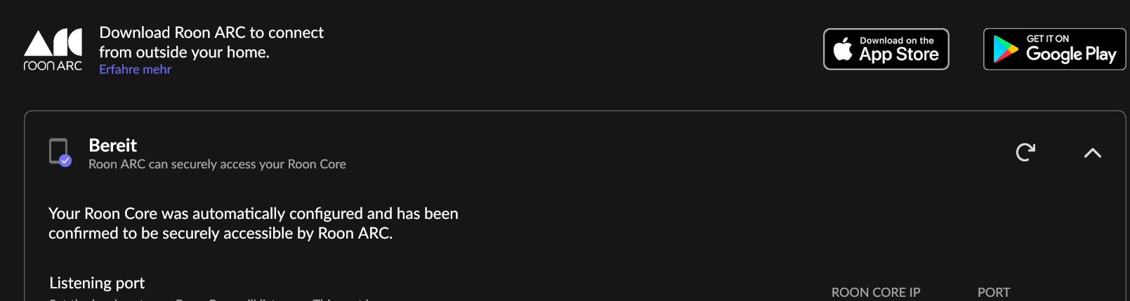
Task: Click the colorful Google Play triangle logo
Action: 1005,50
